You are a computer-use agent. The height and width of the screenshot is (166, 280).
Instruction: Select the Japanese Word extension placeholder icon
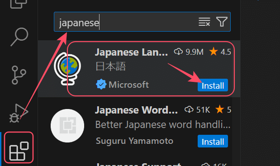coord(67,126)
